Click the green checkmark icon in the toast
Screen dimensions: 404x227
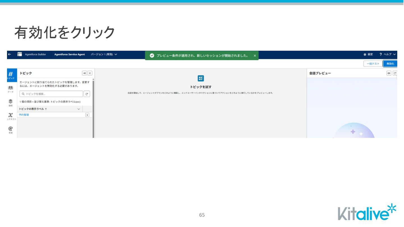pyautogui.click(x=152, y=55)
